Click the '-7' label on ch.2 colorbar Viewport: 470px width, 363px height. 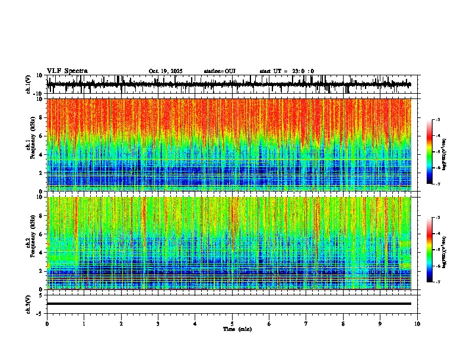coord(438,282)
